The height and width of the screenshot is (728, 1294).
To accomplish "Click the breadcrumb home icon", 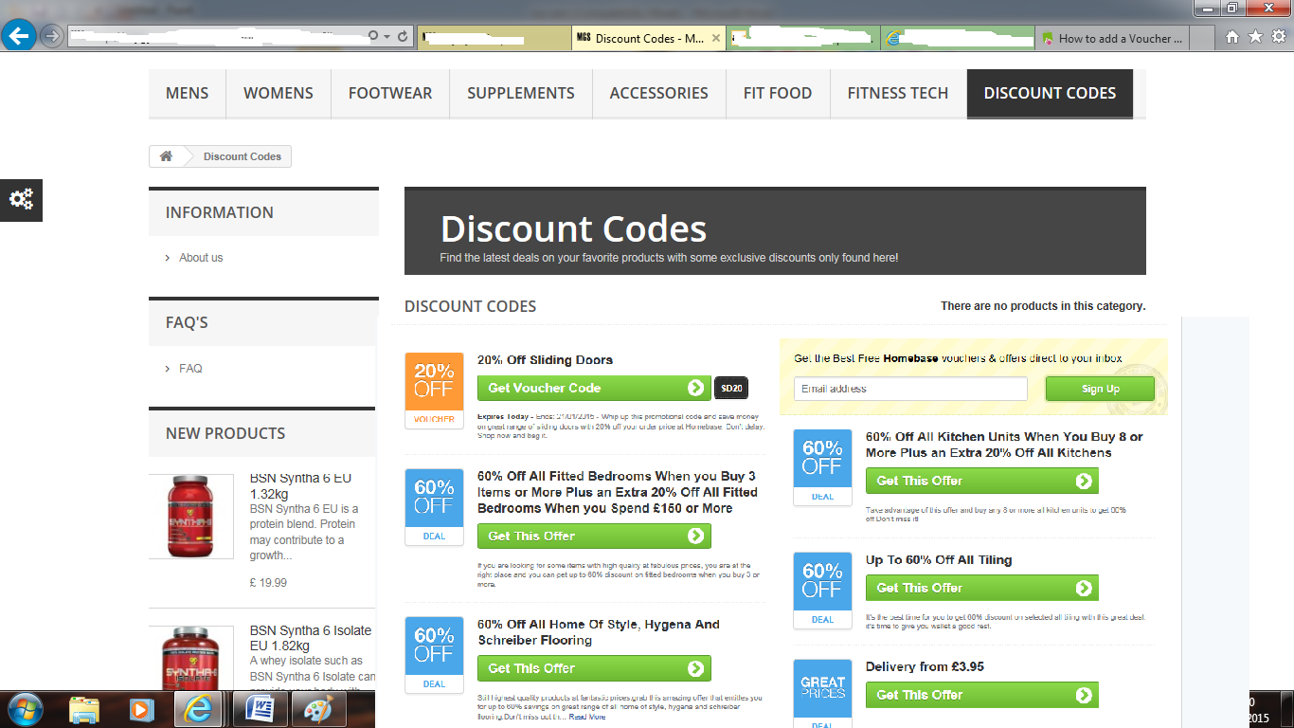I will 166,156.
